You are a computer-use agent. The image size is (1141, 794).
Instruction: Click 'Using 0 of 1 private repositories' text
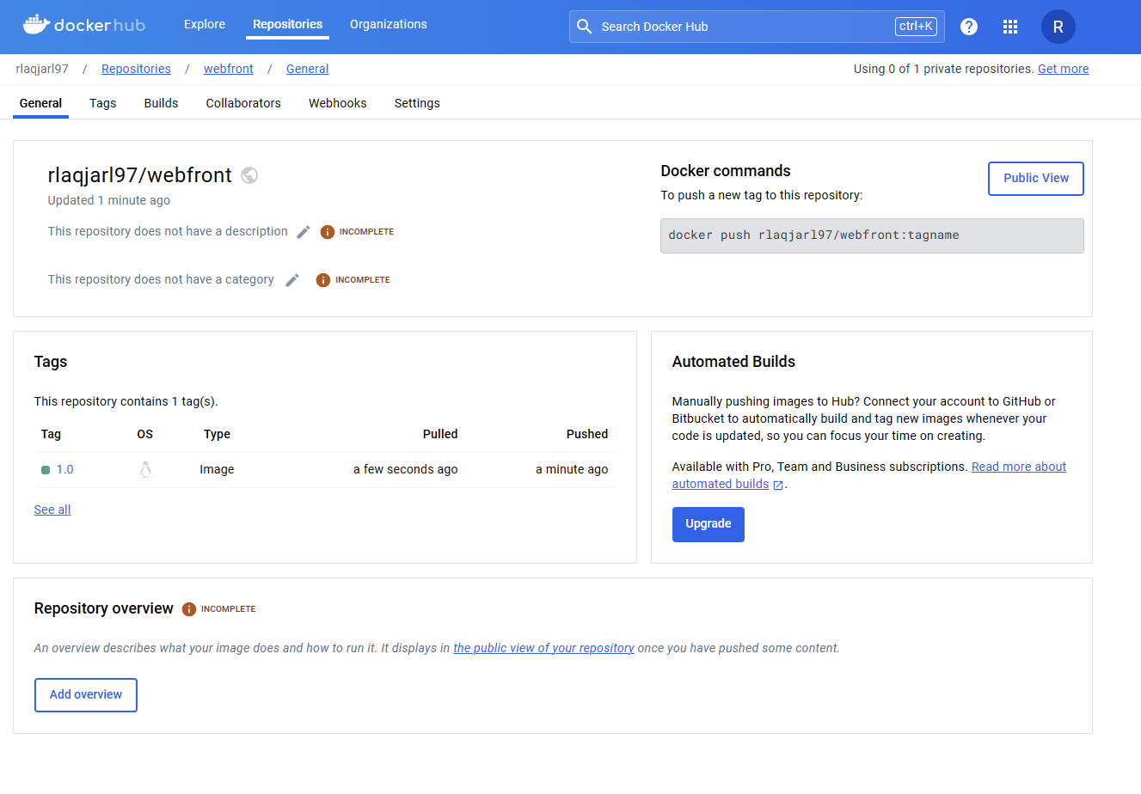pos(943,69)
